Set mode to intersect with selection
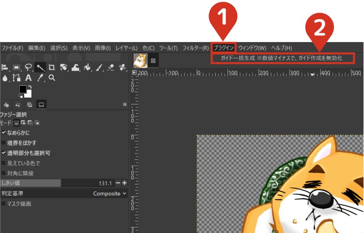The width and height of the screenshot is (364, 233). point(37,123)
